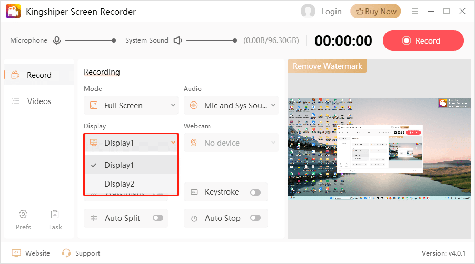Click the Support headset icon

click(66, 253)
